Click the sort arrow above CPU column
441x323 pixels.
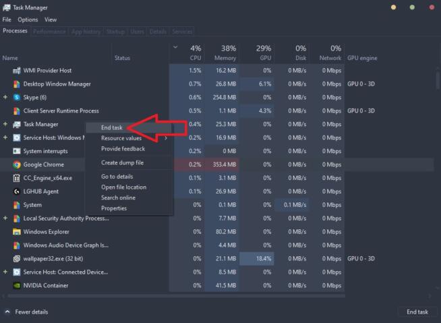click(x=175, y=47)
